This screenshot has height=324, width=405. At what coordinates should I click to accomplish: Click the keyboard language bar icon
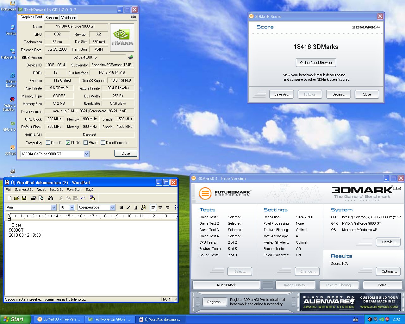pos(356,319)
